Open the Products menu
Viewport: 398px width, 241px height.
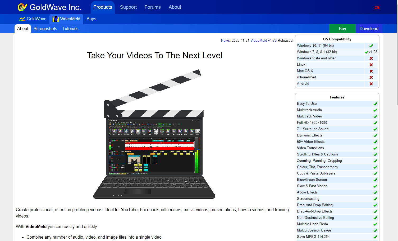pyautogui.click(x=103, y=7)
